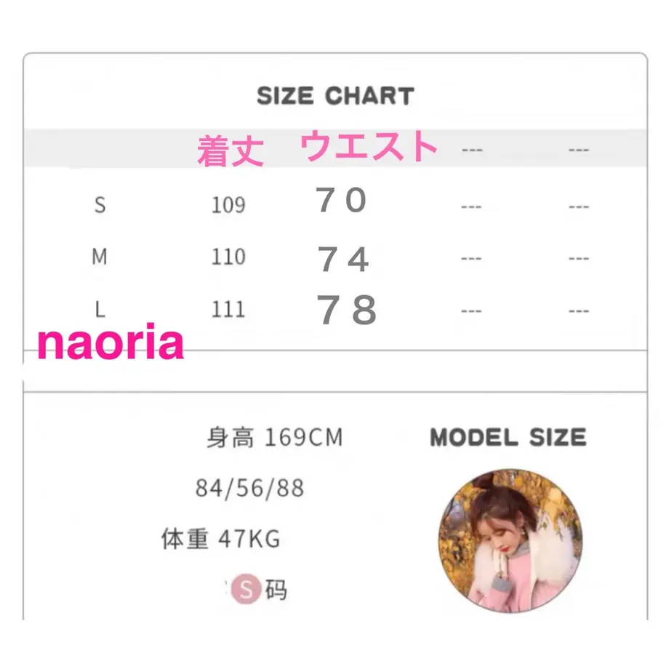Click the 体重 47KG weight text
This screenshot has height=669, width=669.
pyautogui.click(x=220, y=538)
